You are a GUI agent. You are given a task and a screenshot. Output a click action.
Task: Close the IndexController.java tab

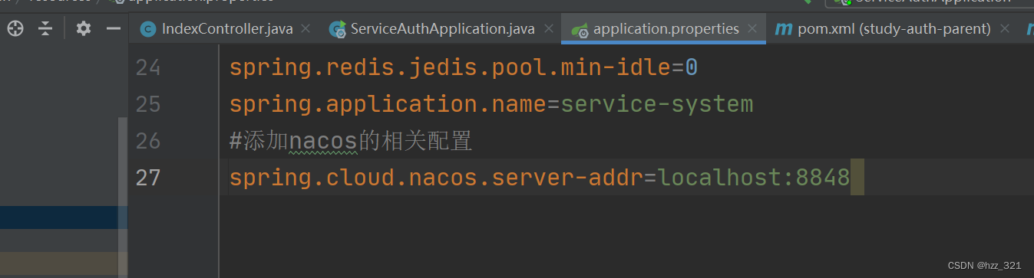(306, 29)
